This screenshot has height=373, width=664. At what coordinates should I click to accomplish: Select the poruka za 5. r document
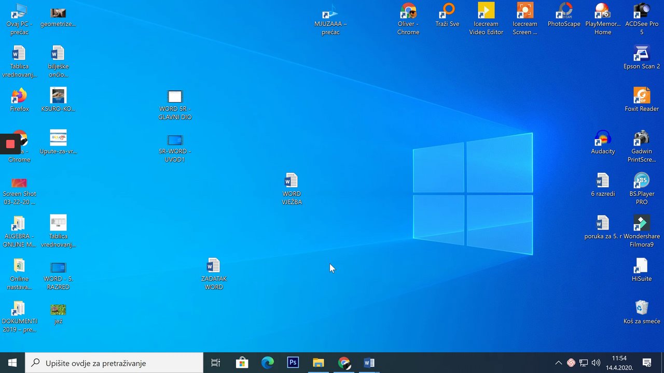click(x=603, y=223)
